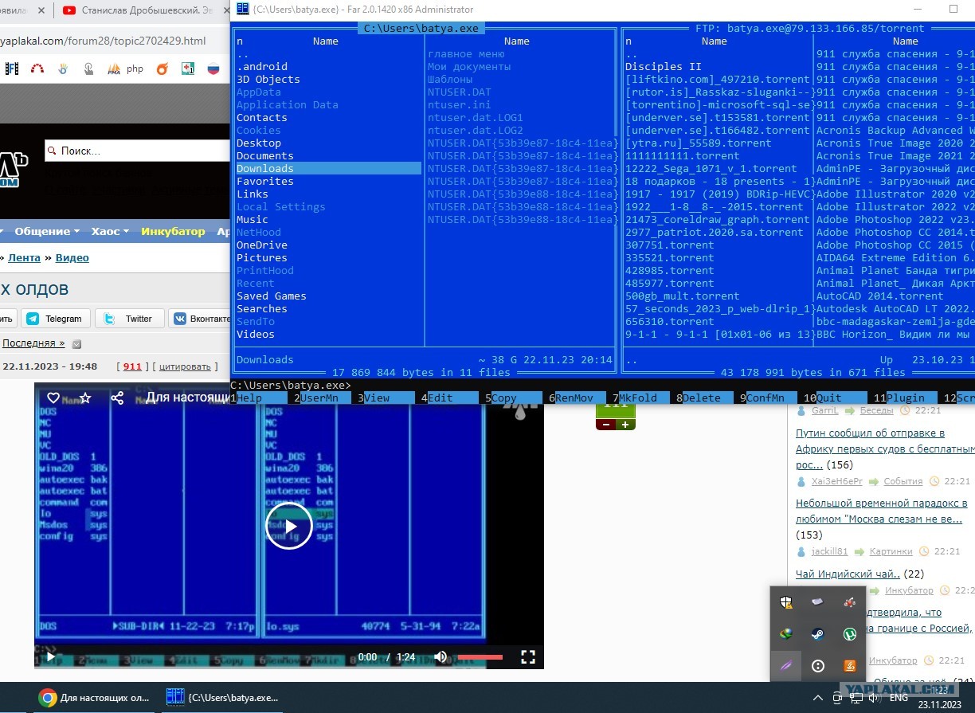The height and width of the screenshot is (713, 975).
Task: Click the Видео breadcrumb link
Action: point(72,257)
